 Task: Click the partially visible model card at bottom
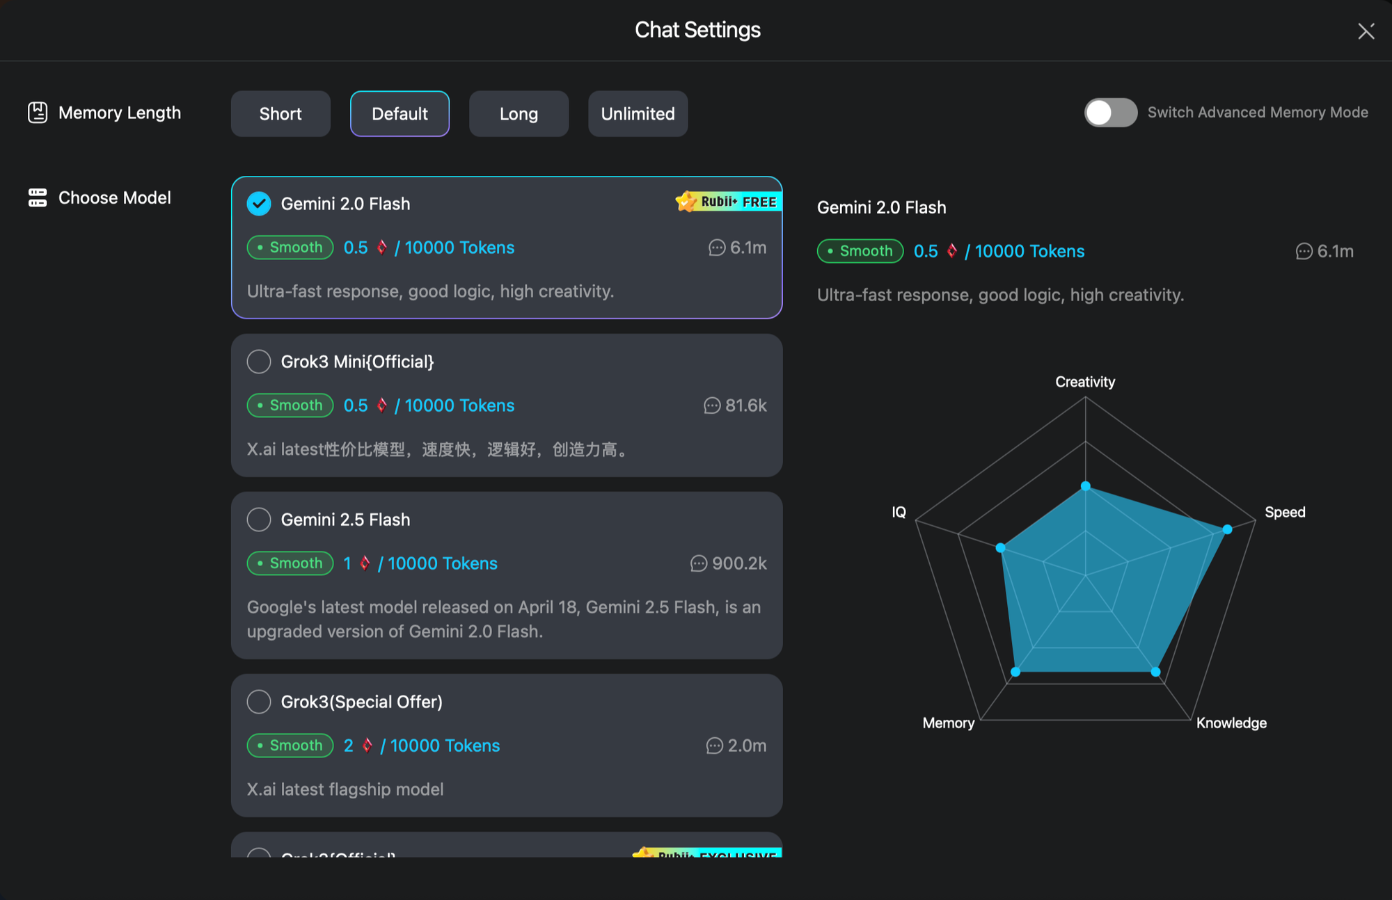[x=507, y=846]
